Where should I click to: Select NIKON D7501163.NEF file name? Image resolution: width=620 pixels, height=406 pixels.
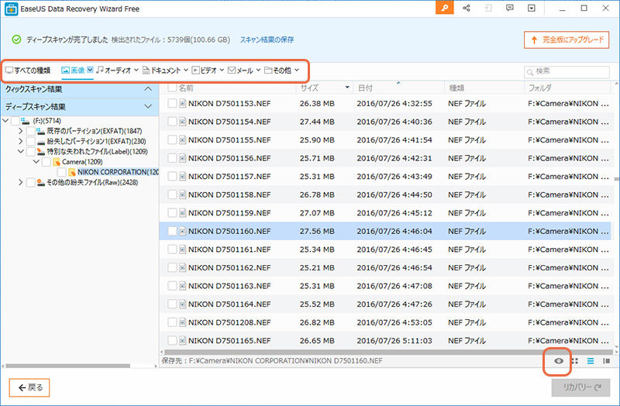tap(229, 286)
